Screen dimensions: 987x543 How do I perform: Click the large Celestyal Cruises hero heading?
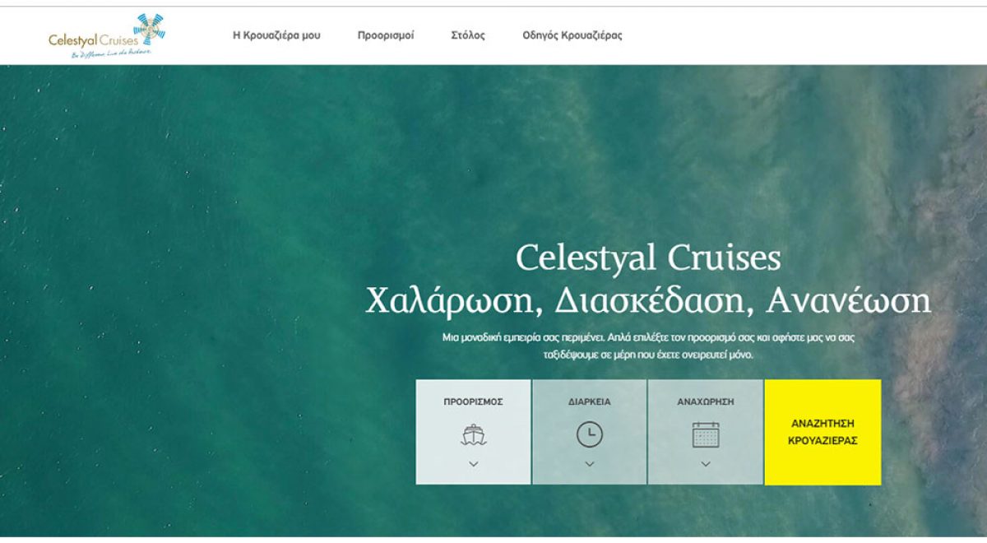[x=648, y=258]
